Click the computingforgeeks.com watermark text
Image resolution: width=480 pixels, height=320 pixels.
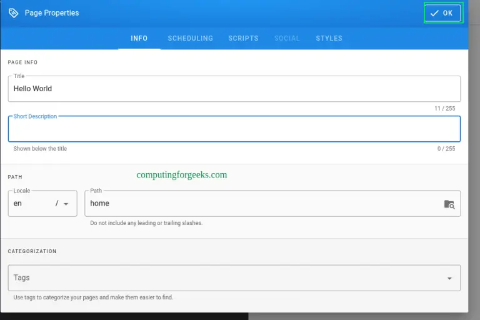tap(182, 175)
